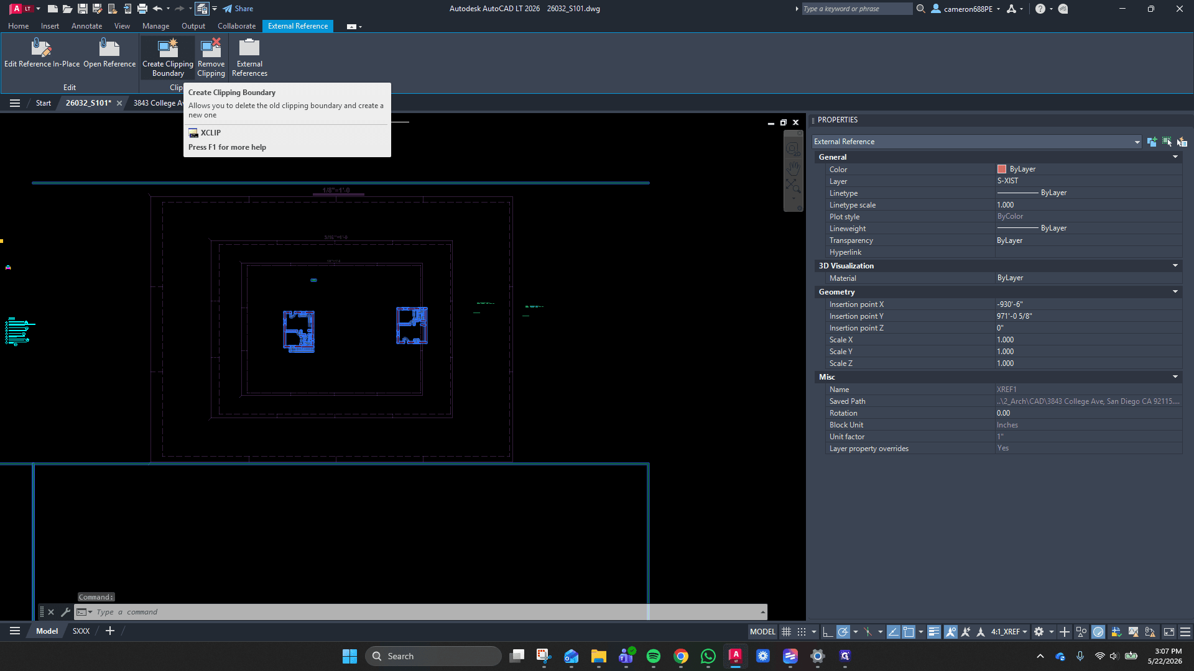
Task: Click the Quick Select icon in Properties
Action: 1182,142
